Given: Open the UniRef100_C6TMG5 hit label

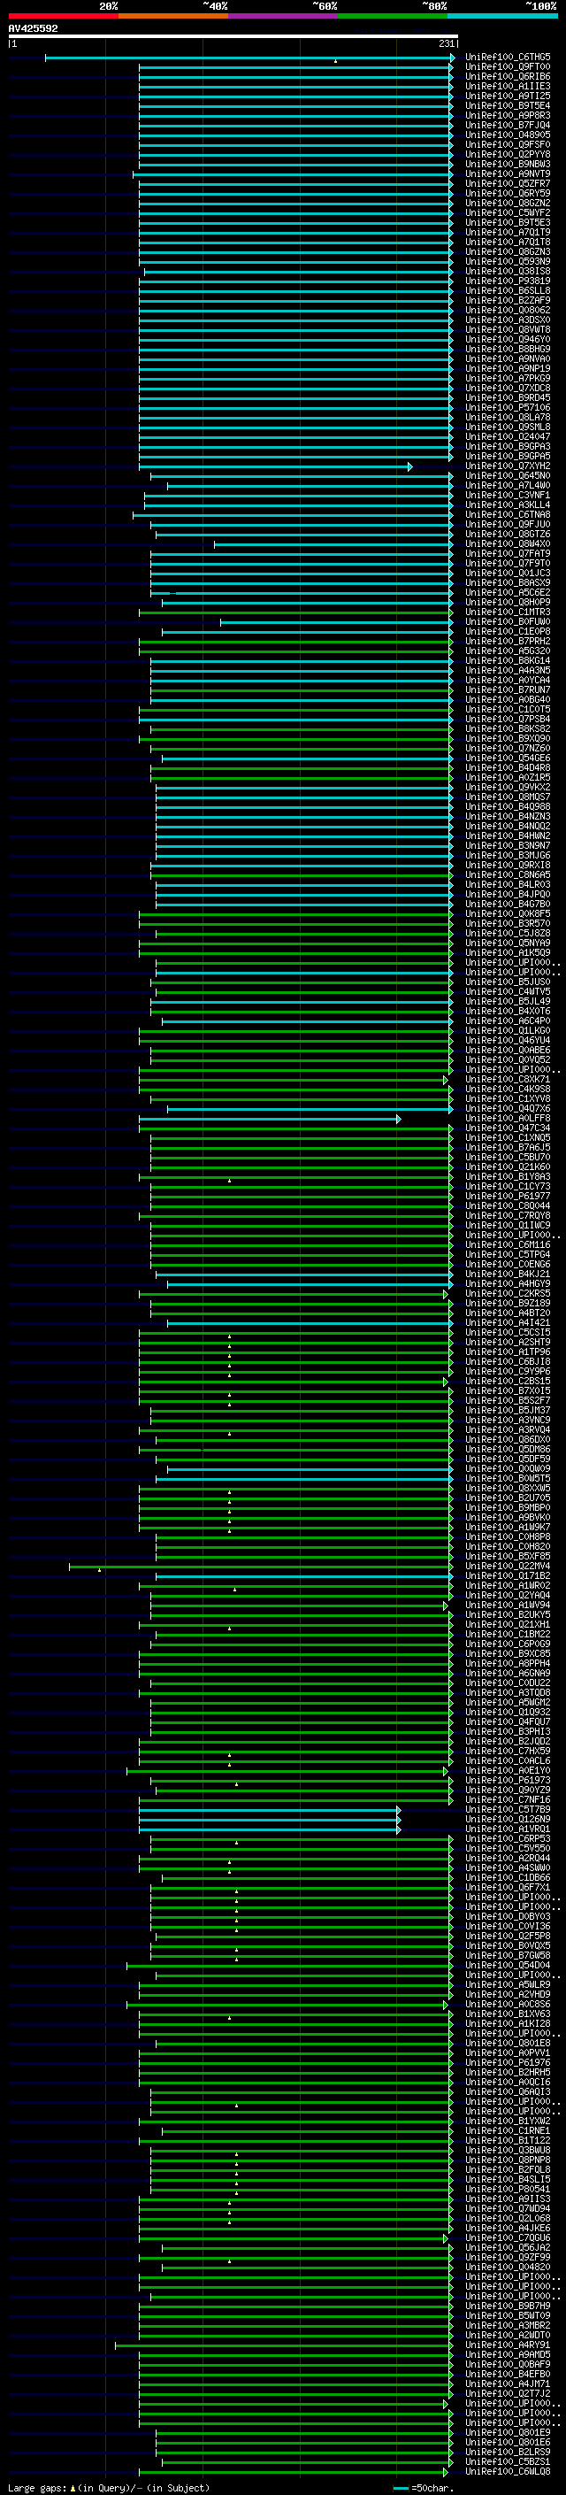Looking at the screenshot, I should tap(508, 58).
